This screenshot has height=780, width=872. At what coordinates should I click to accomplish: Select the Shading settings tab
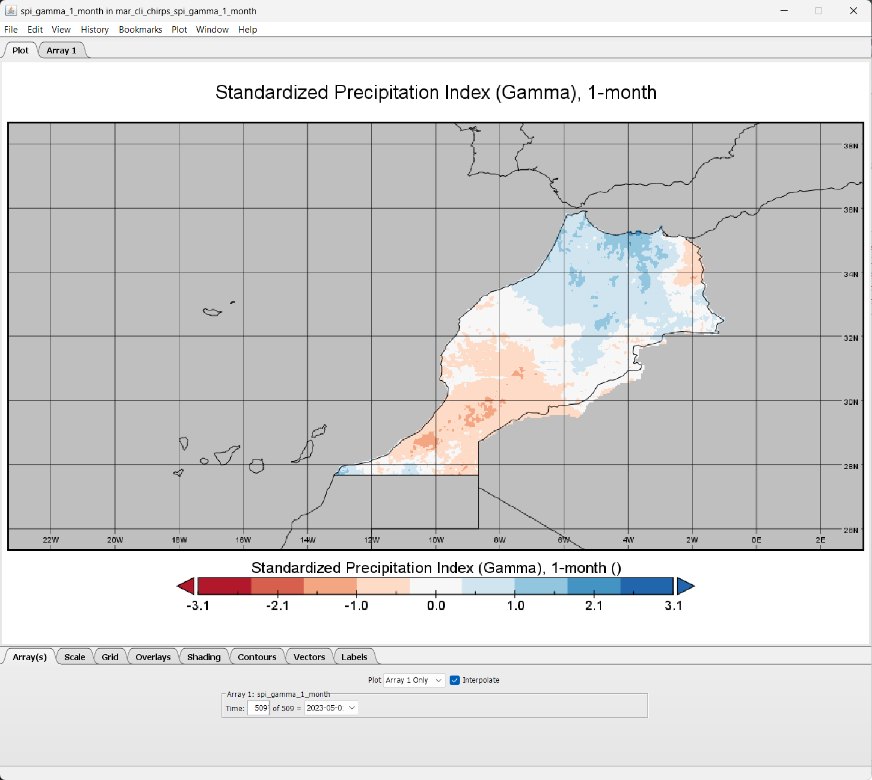coord(204,657)
